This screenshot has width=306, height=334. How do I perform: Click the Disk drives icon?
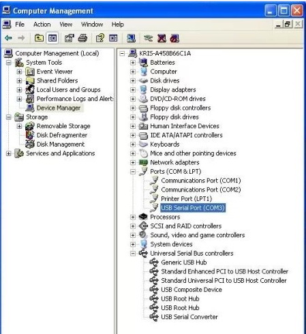143,80
